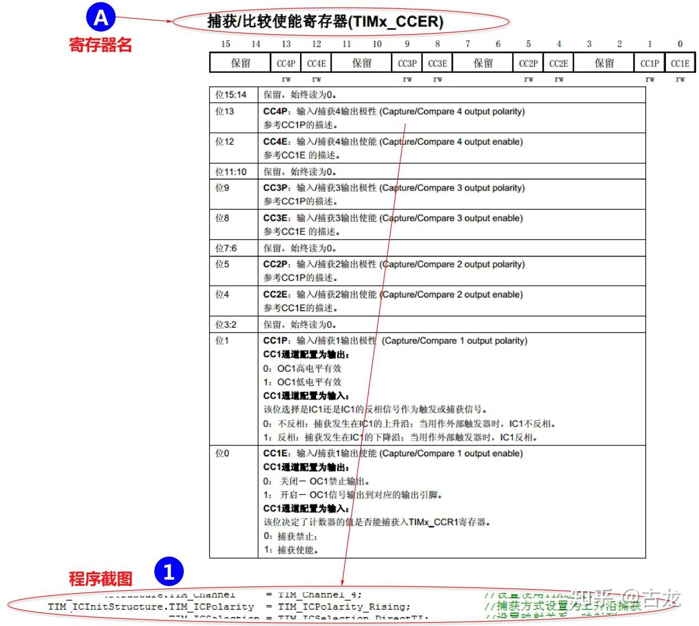Image resolution: width=699 pixels, height=626 pixels.
Task: Click bit number 15 on the bit scale
Action: point(225,43)
